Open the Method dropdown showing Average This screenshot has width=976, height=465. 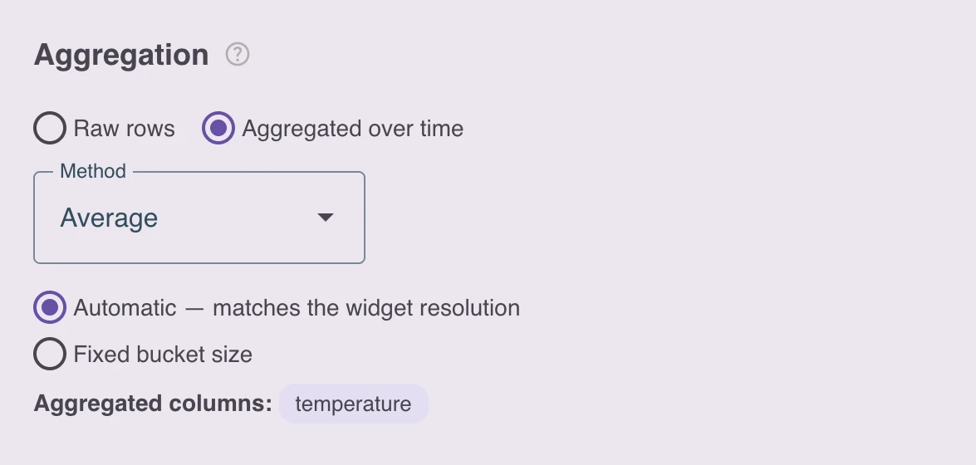[199, 218]
